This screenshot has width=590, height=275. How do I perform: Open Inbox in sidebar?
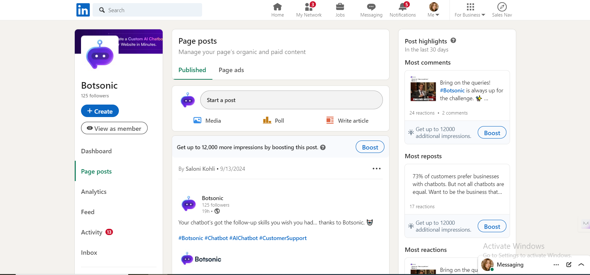click(89, 253)
